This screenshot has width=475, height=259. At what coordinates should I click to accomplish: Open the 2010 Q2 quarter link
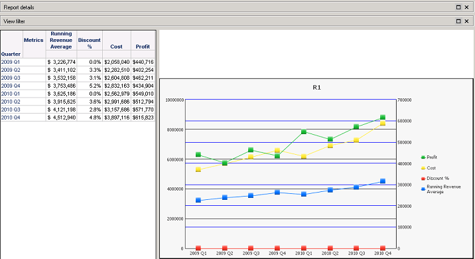click(x=11, y=102)
